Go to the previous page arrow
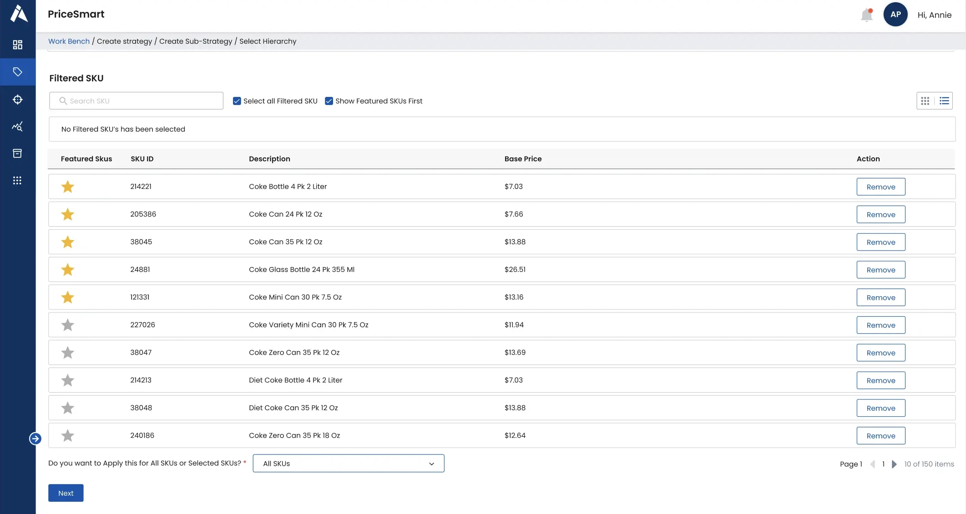The image size is (966, 514). [872, 464]
